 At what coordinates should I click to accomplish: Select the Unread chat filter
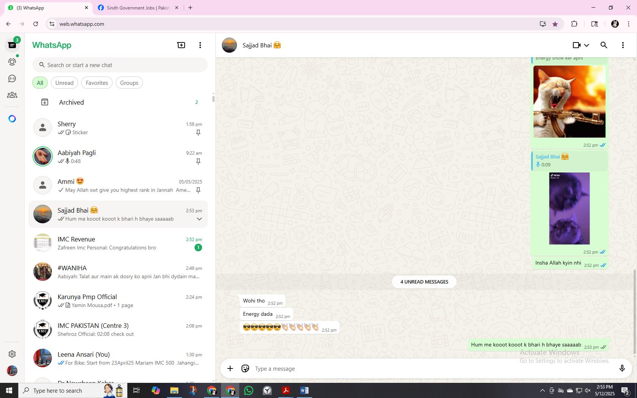click(64, 83)
